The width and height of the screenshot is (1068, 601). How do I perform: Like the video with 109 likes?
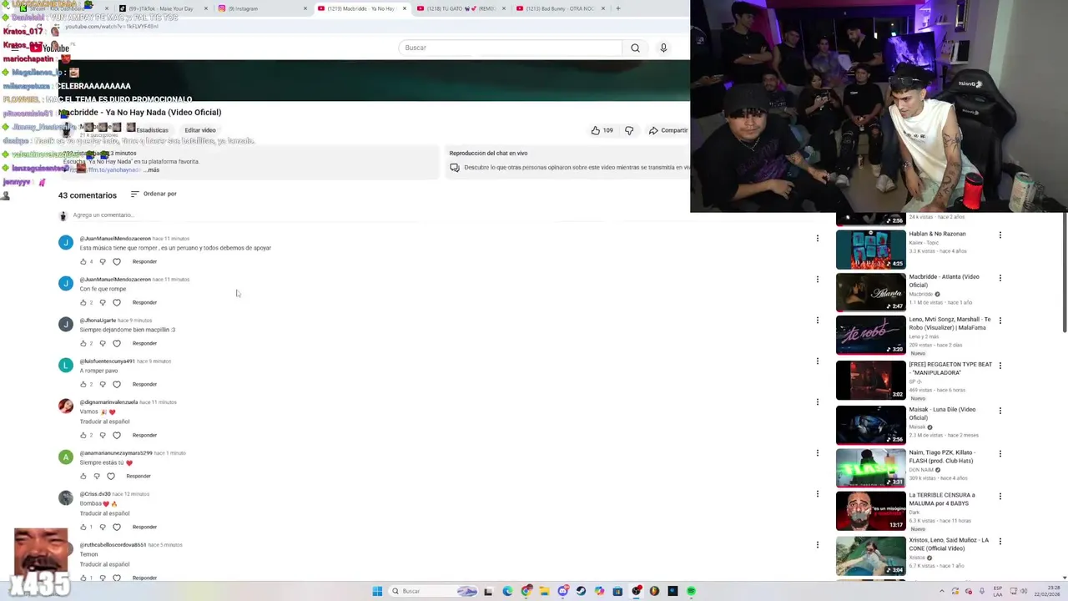click(x=602, y=130)
